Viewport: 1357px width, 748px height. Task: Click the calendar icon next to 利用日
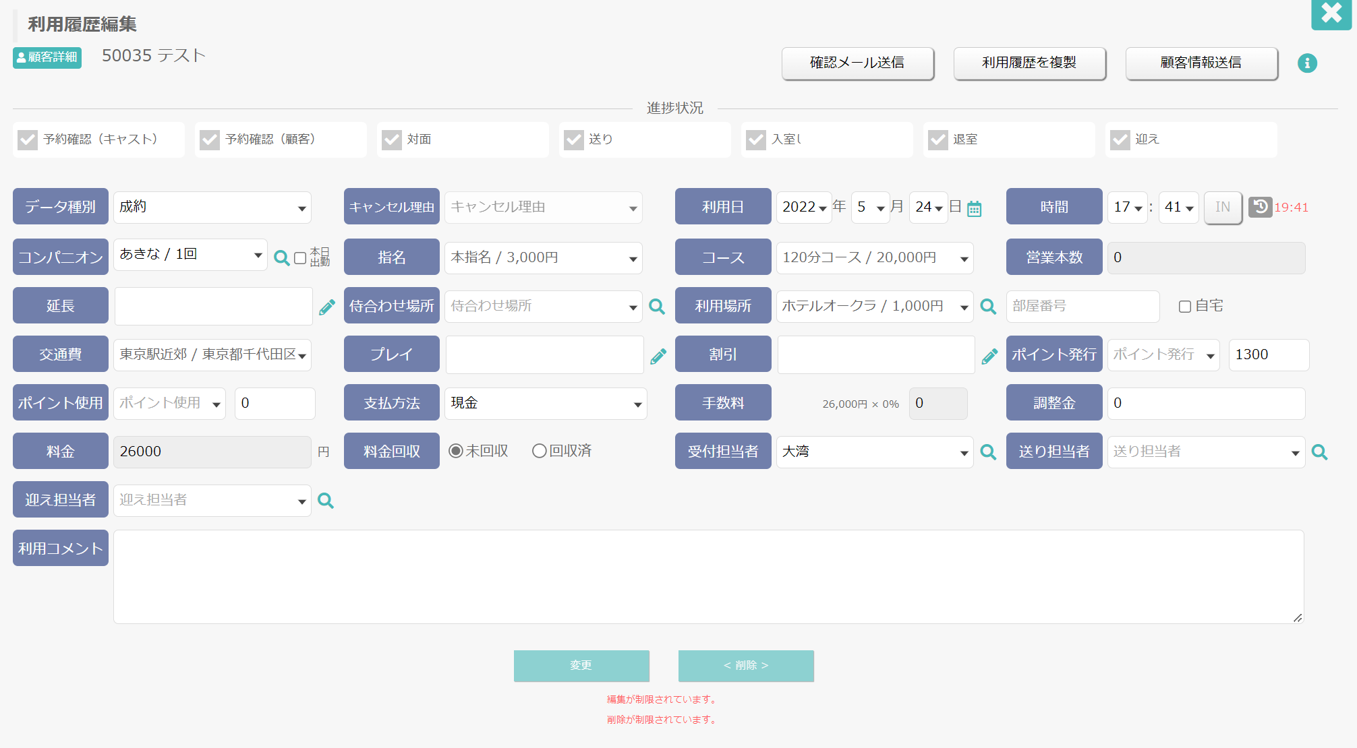click(x=974, y=208)
